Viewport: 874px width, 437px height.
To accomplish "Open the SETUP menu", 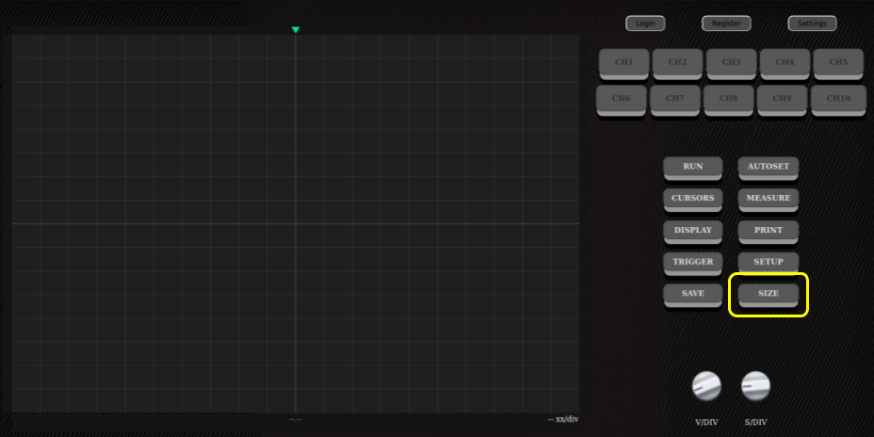I will click(x=769, y=264).
